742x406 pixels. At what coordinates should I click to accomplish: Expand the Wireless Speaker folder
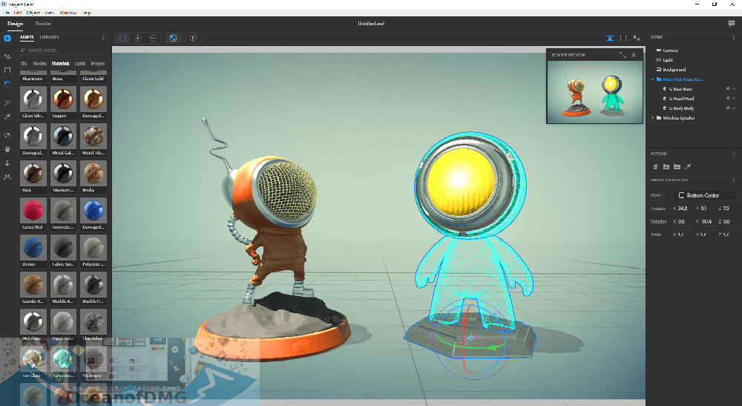pyautogui.click(x=652, y=118)
